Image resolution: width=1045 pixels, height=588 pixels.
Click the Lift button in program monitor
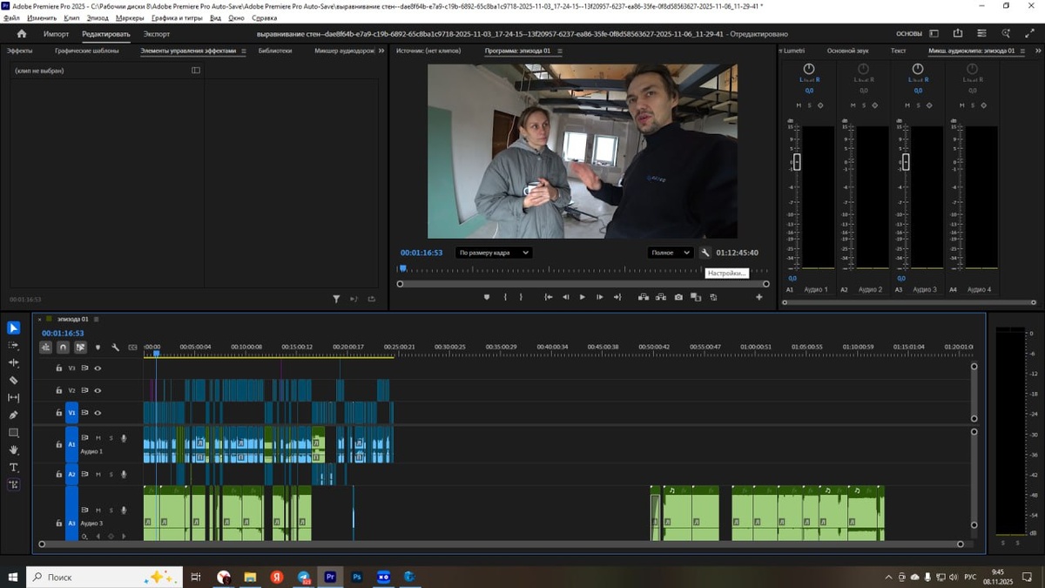[644, 297]
